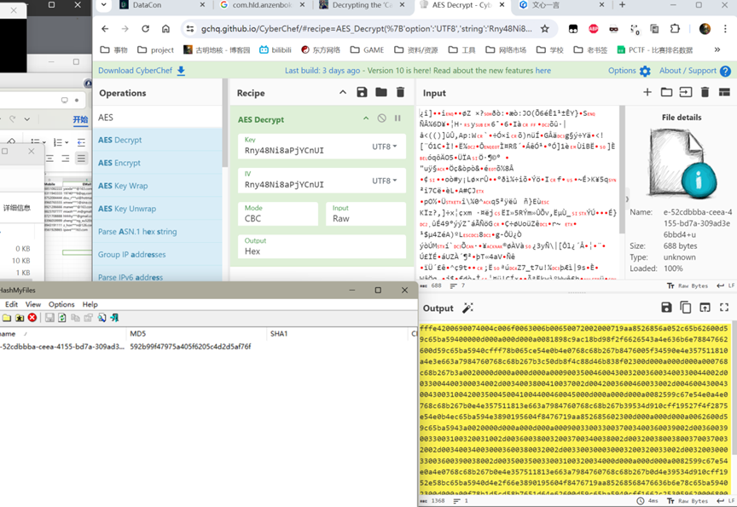Select AES Encrypt operation

tap(158, 163)
